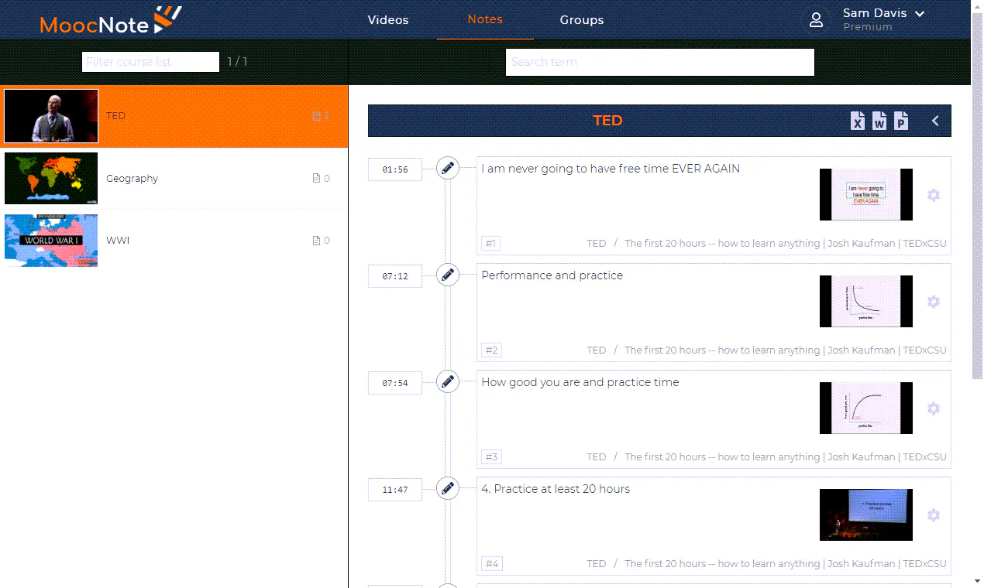
Task: Click the Geography note count icon
Action: 316,179
